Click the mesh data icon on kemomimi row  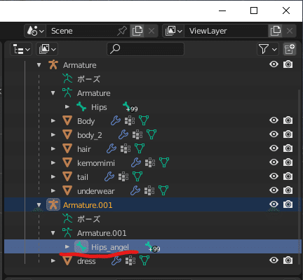coord(164,162)
